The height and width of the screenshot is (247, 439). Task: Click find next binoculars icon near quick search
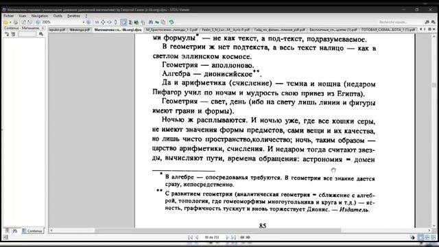pyautogui.click(x=433, y=22)
